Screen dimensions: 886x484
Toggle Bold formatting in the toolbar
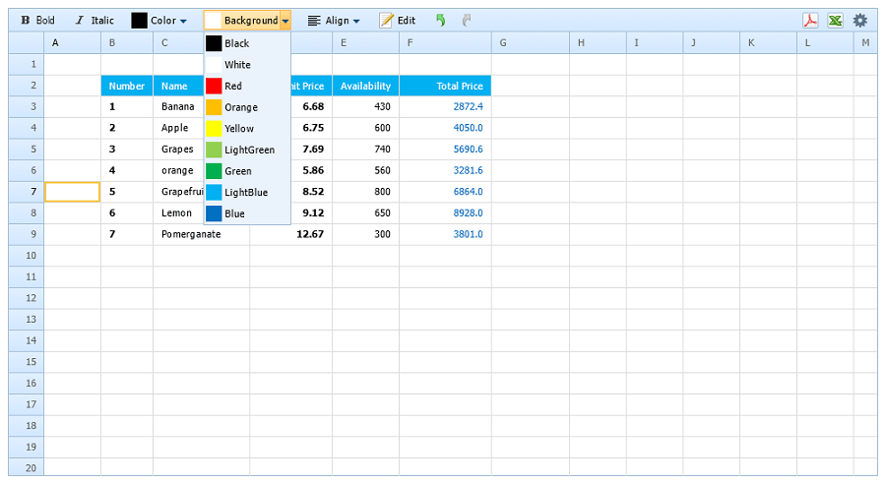point(37,21)
